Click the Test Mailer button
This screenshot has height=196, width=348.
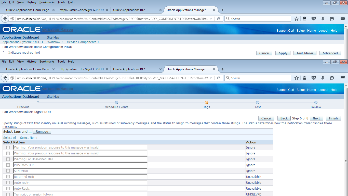pos(305,53)
